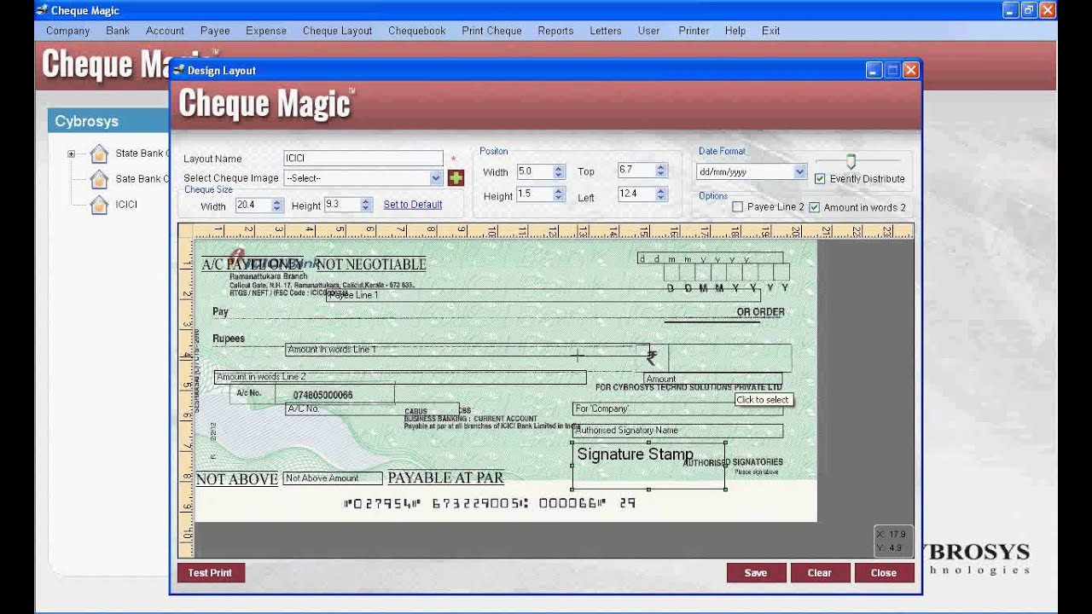1092x614 pixels.
Task: Open the Letters menu
Action: 606,31
